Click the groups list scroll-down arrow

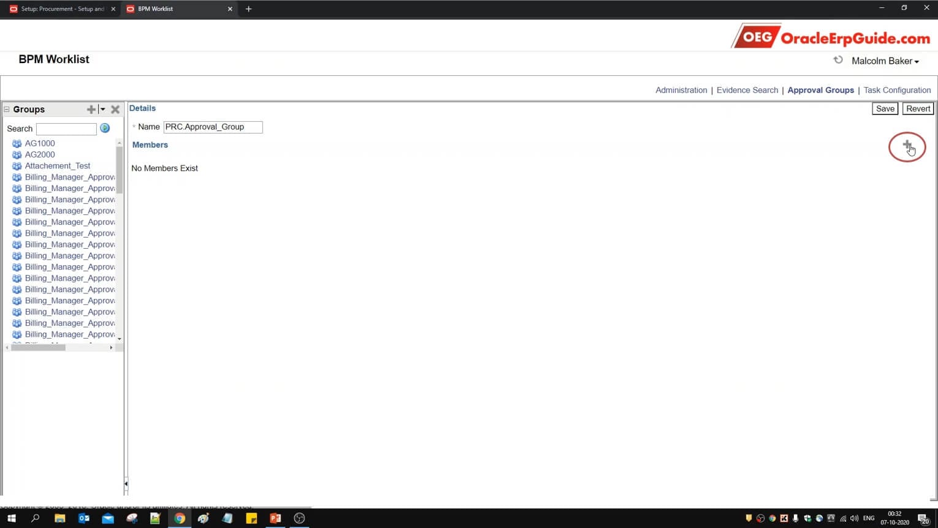(x=120, y=338)
